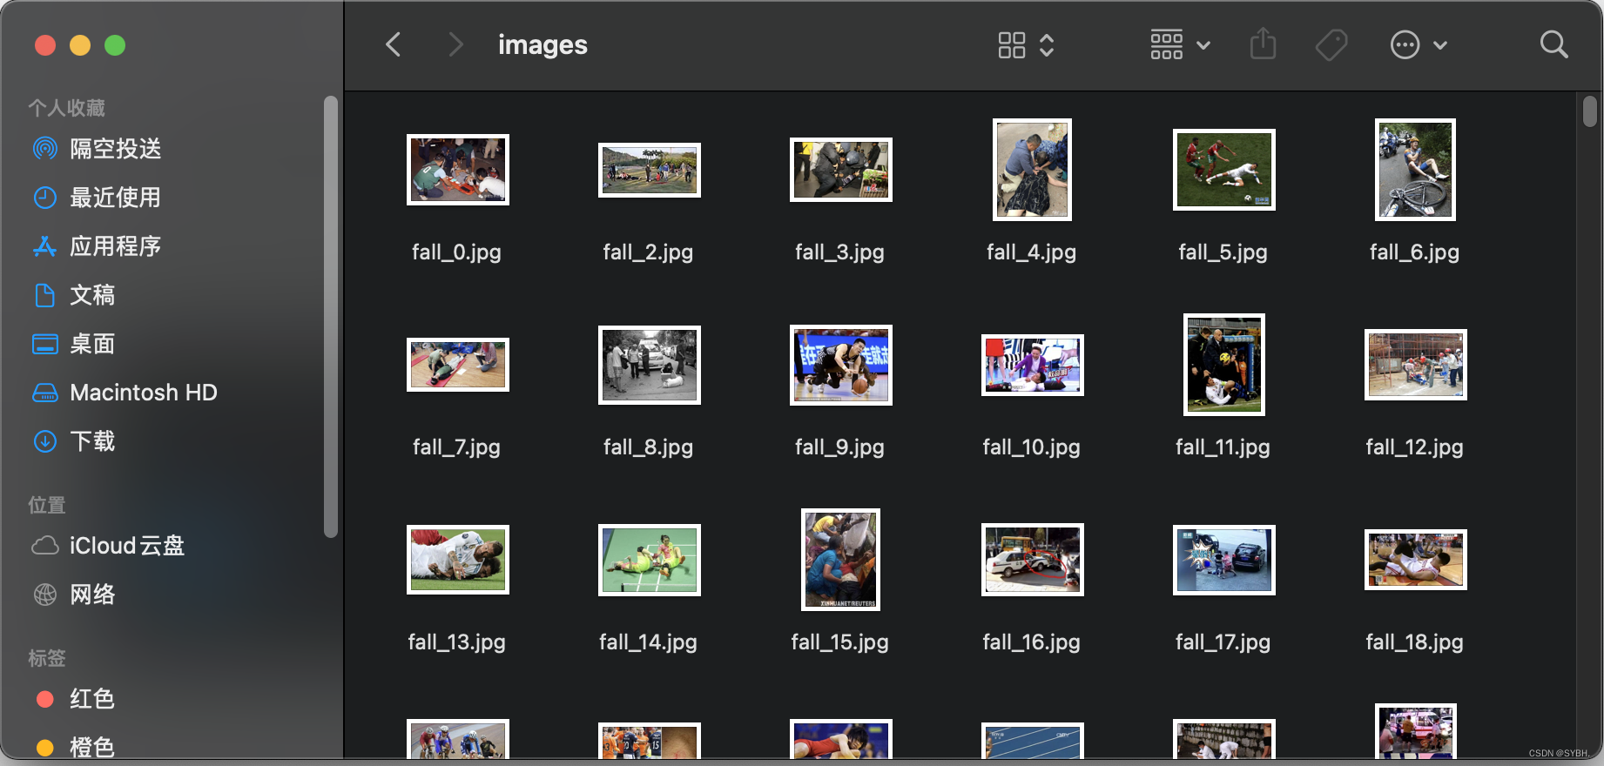Click the fall_6.jpg file name

[x=1415, y=252]
